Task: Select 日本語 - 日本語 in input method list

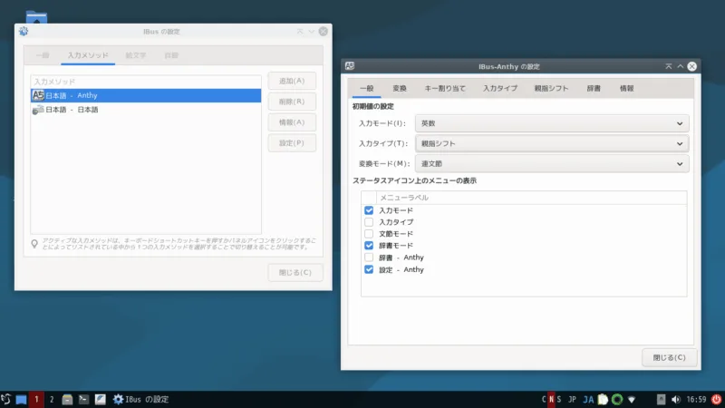Action: 72,110
